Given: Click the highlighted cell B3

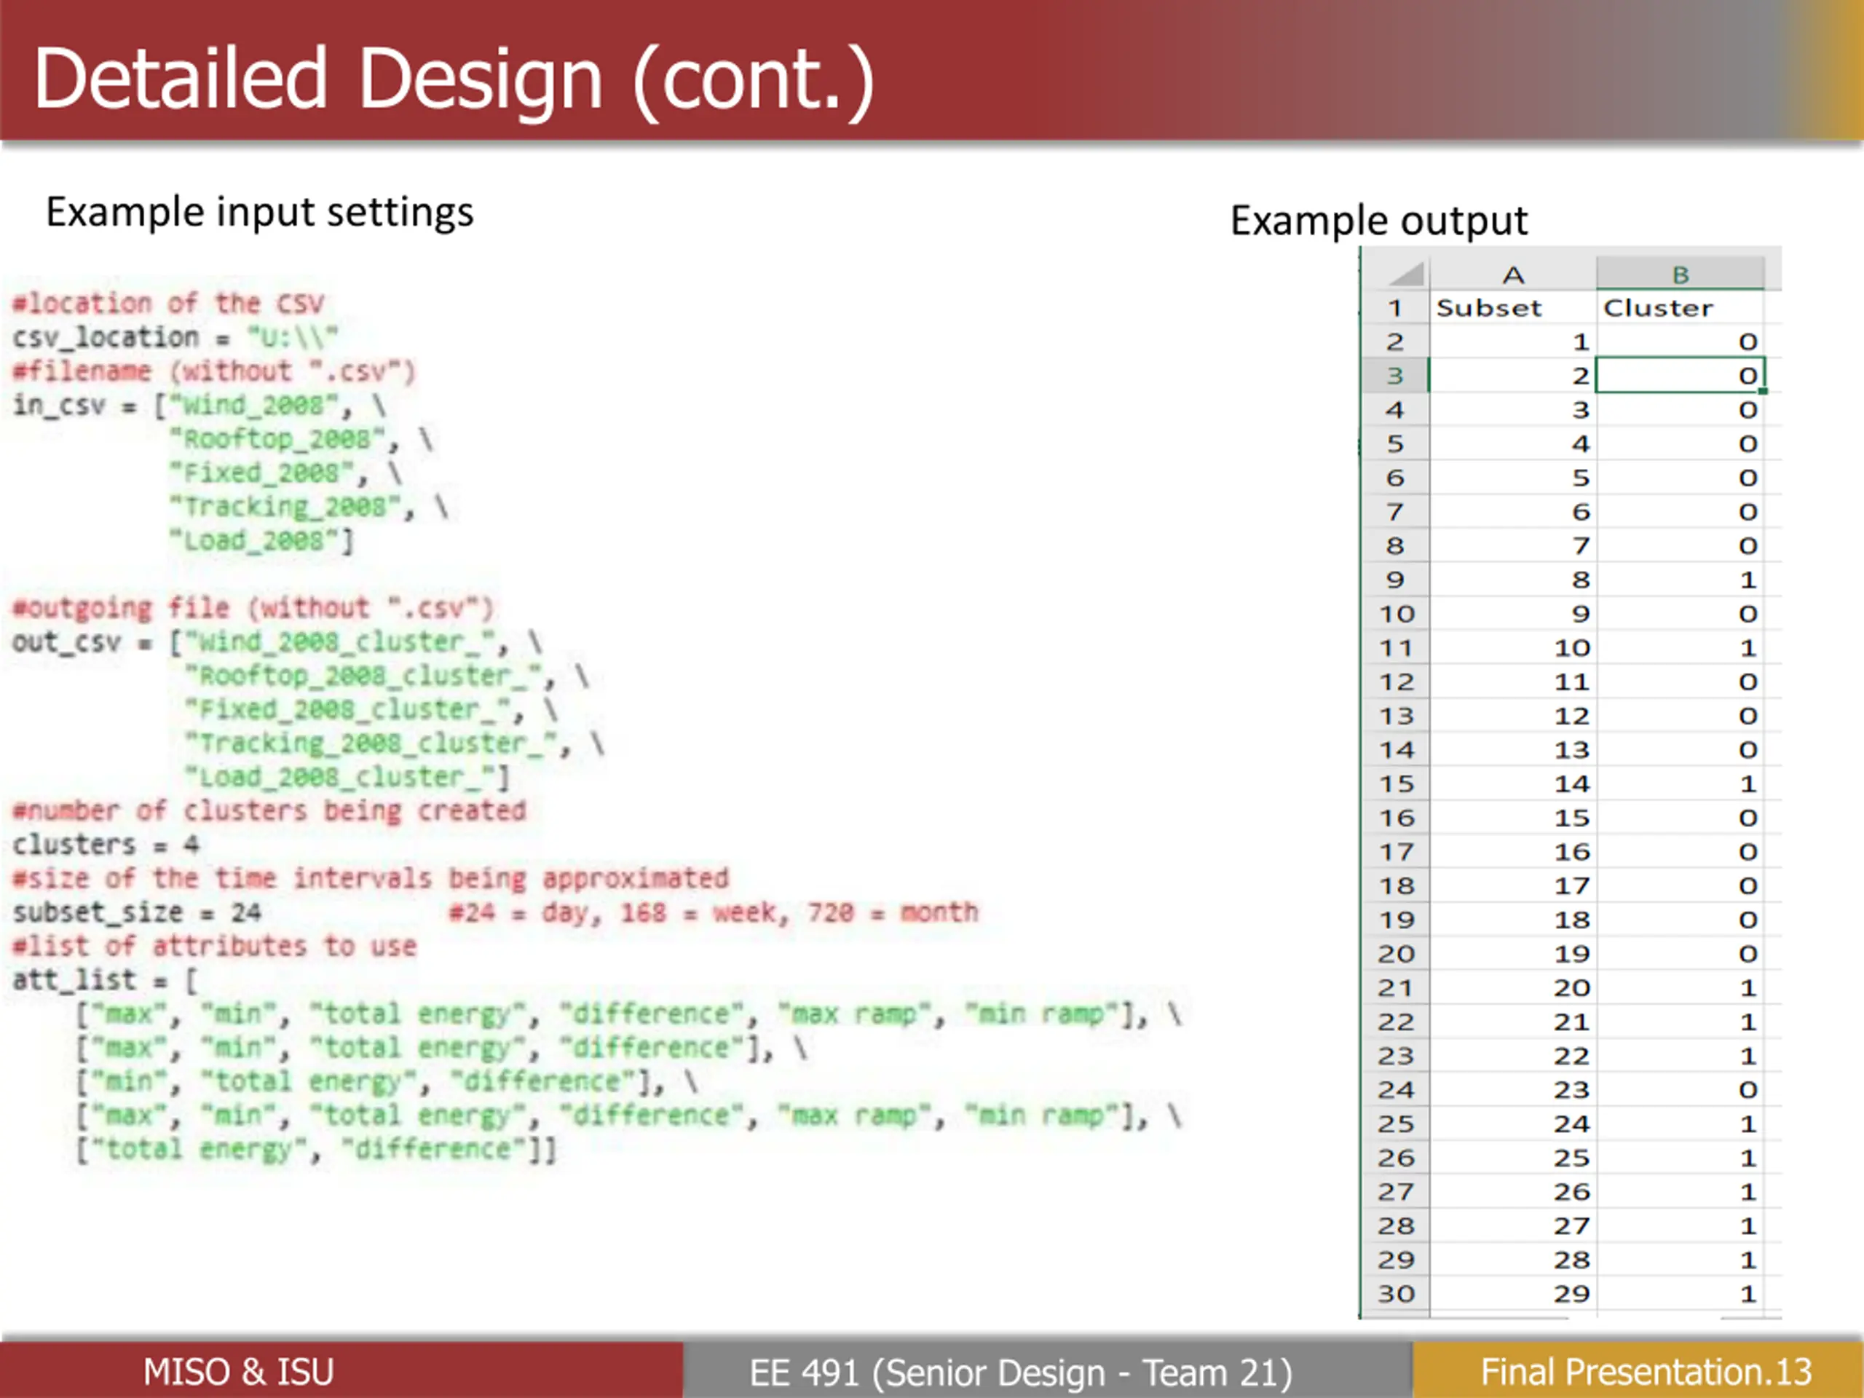Looking at the screenshot, I should point(1681,375).
